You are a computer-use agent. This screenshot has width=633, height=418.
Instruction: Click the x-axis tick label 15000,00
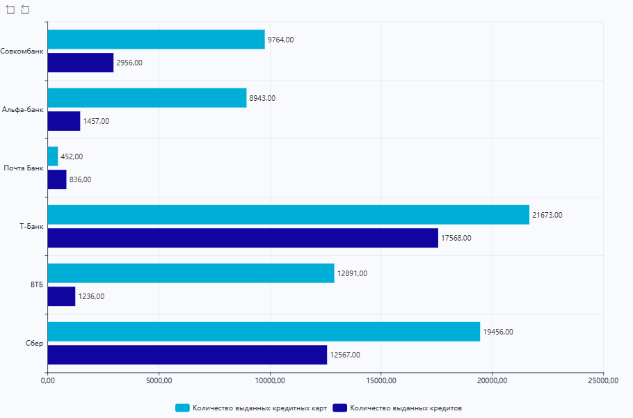381,381
